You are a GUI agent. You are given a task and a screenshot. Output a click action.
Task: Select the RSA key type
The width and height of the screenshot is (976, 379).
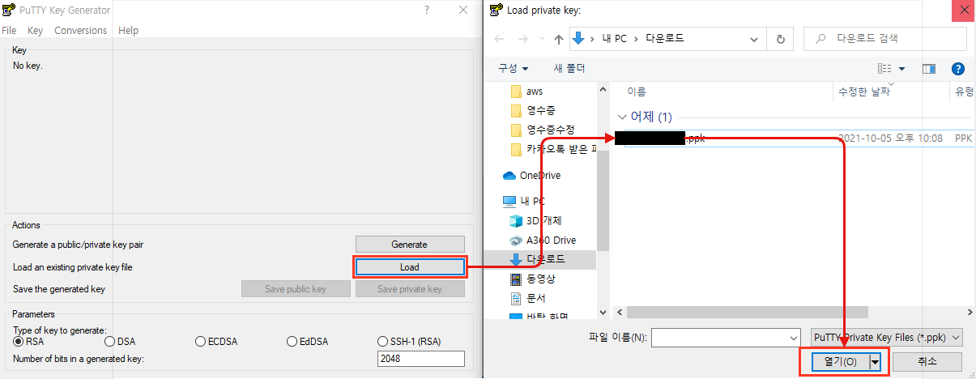click(x=29, y=342)
